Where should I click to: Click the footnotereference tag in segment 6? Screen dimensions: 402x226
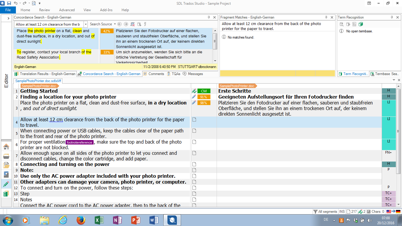(79, 142)
